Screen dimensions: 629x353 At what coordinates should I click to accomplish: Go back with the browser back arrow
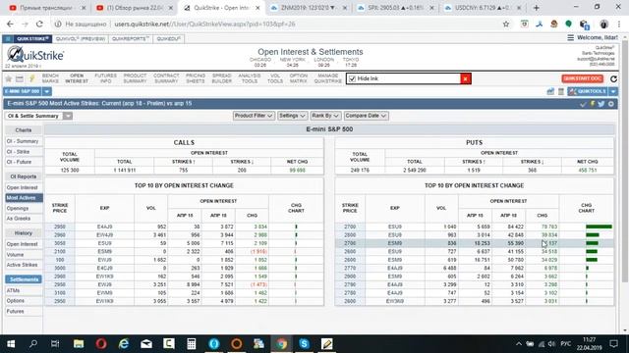coord(11,24)
